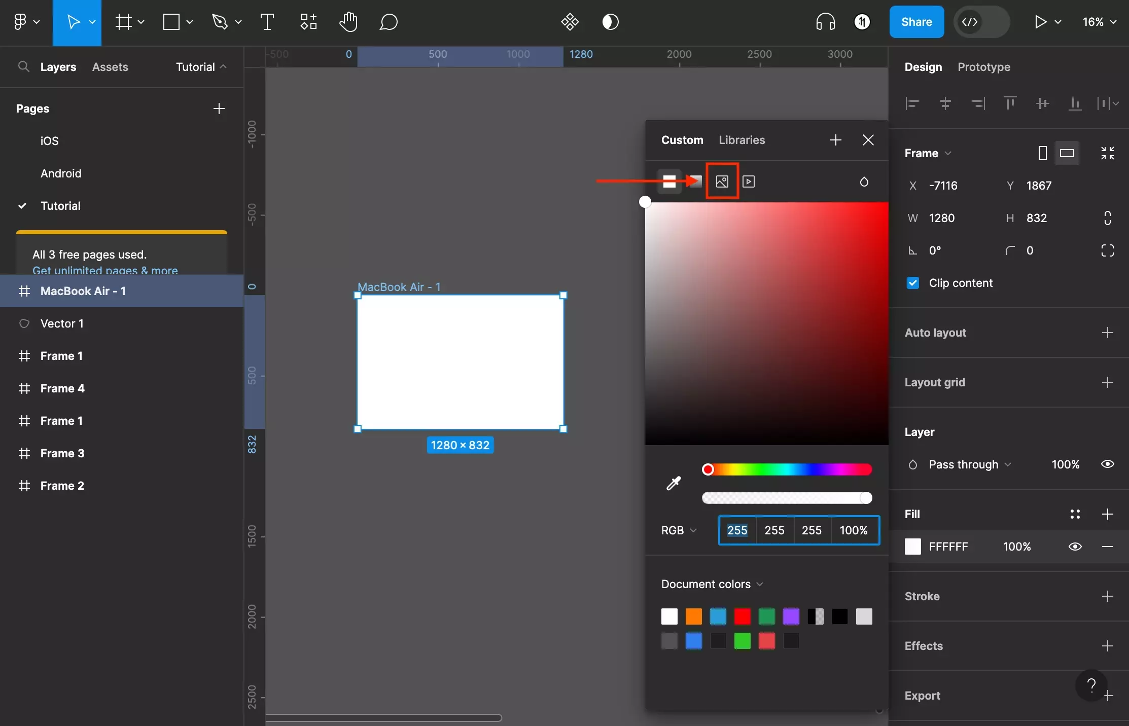This screenshot has height=726, width=1129.
Task: Select the red document color swatch
Action: (x=742, y=616)
